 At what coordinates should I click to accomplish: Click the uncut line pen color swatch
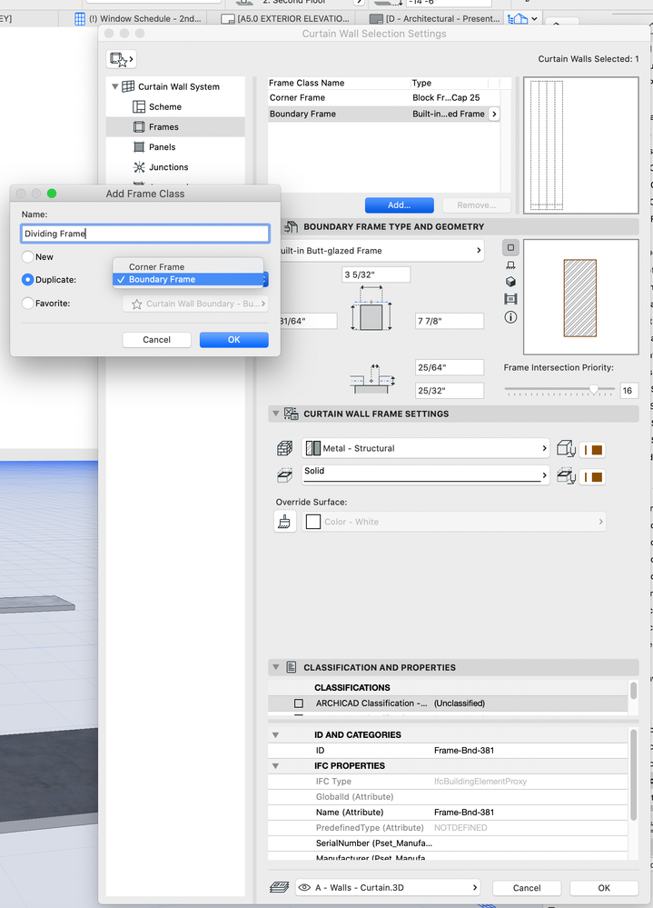tap(593, 450)
